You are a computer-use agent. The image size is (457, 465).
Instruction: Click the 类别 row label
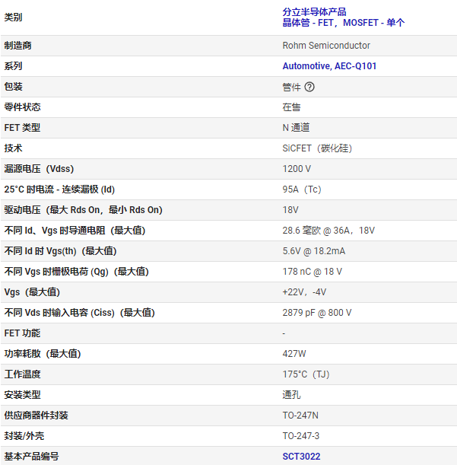14,18
